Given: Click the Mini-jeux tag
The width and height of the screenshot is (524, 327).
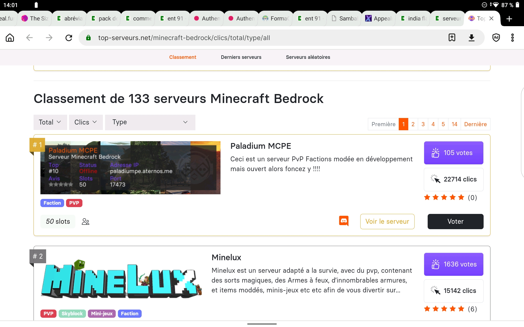Looking at the screenshot, I should pos(102,314).
